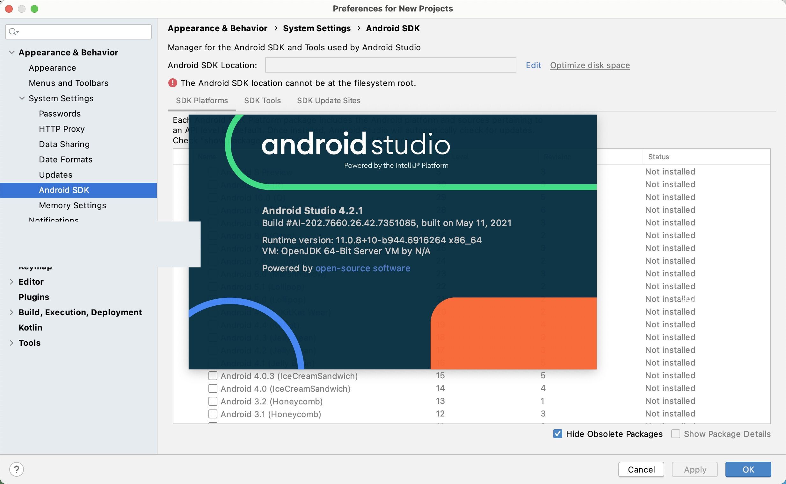Click the open-source software hyperlink

pyautogui.click(x=363, y=267)
